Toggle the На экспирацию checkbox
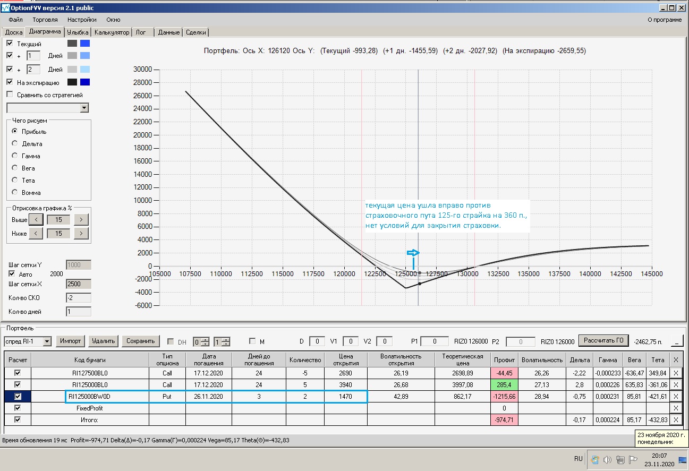Viewport: 689px width, 471px height. click(10, 82)
